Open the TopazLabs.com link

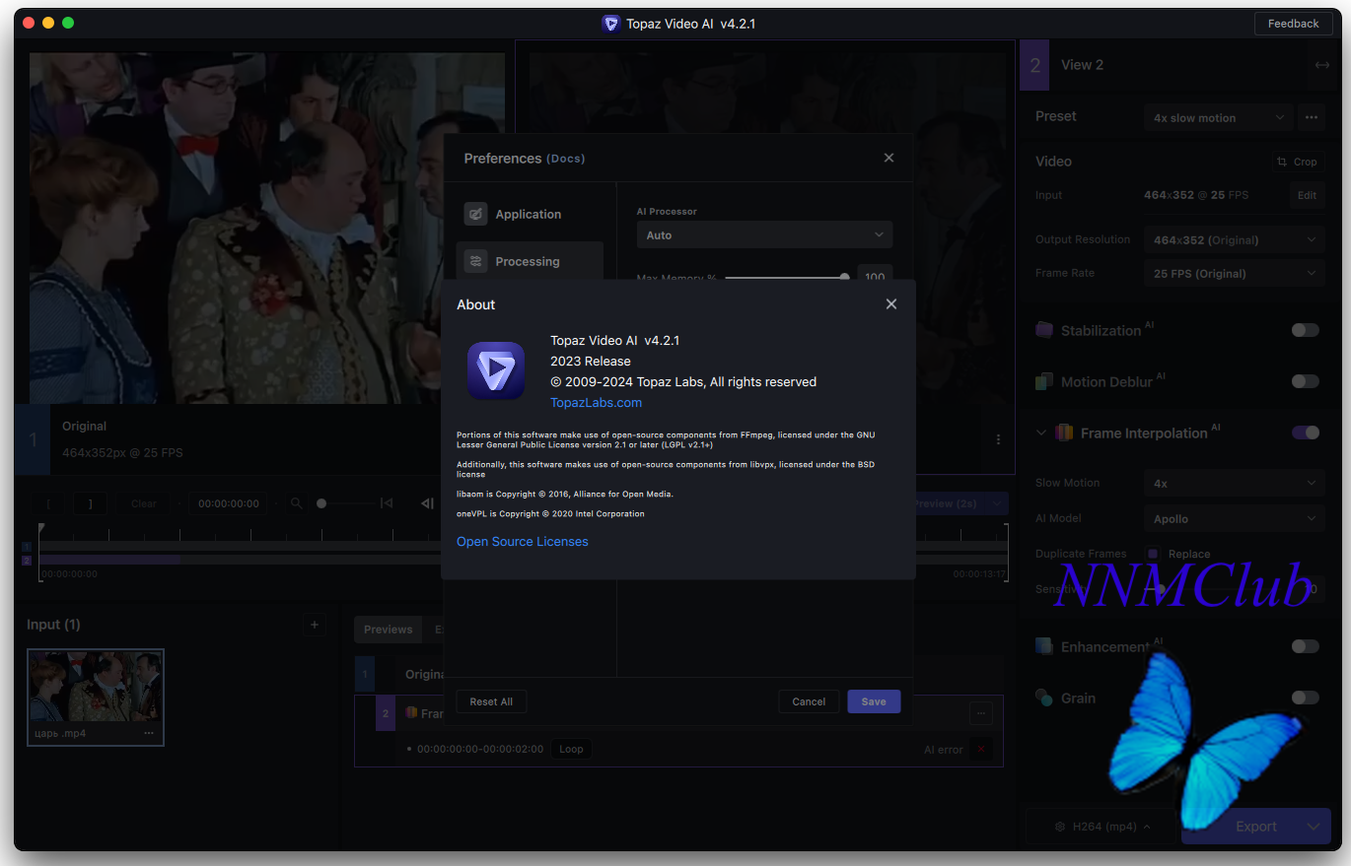[596, 402]
